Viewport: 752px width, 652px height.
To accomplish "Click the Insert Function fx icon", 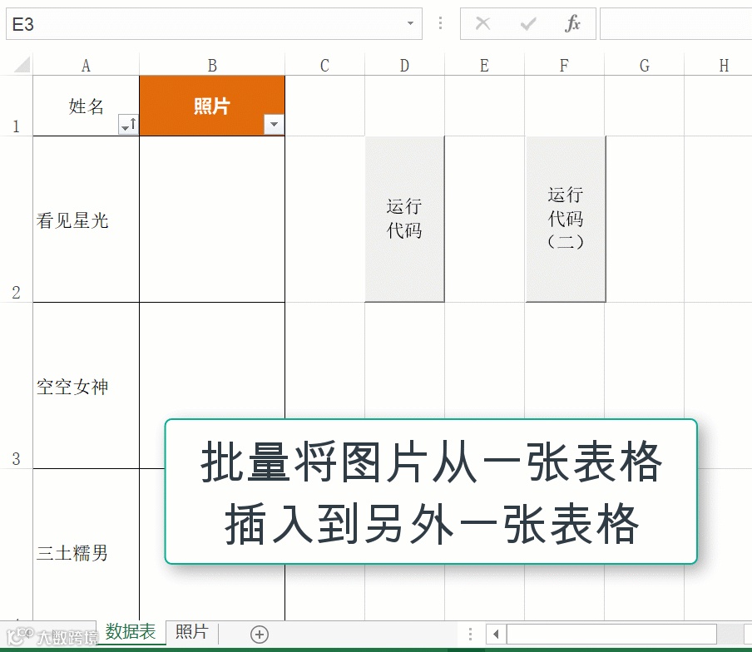I will click(x=572, y=23).
